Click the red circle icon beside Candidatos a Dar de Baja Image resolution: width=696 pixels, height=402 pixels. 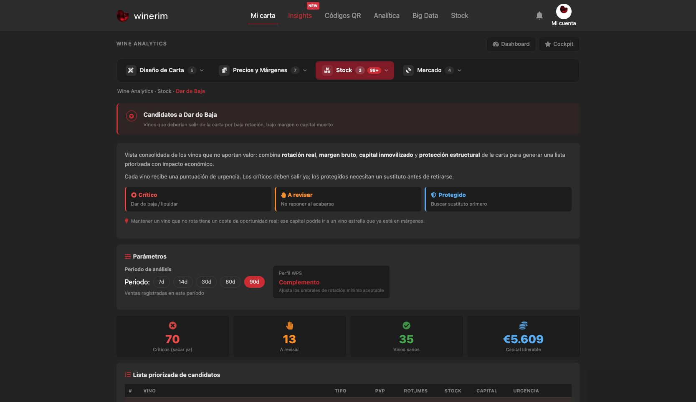tap(132, 116)
